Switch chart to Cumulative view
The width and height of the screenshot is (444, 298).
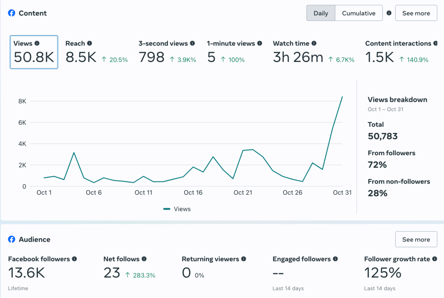coord(359,13)
